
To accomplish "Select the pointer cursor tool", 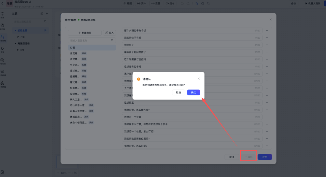I will point(196,3).
